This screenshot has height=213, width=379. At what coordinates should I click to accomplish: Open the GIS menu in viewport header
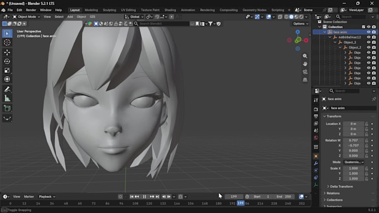pyautogui.click(x=93, y=17)
